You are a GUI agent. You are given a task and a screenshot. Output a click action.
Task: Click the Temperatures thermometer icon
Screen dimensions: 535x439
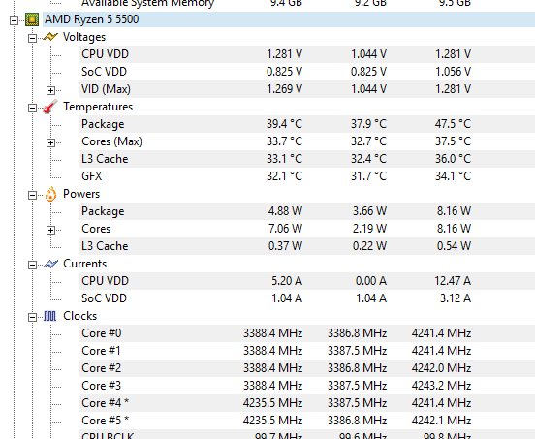tap(50, 107)
